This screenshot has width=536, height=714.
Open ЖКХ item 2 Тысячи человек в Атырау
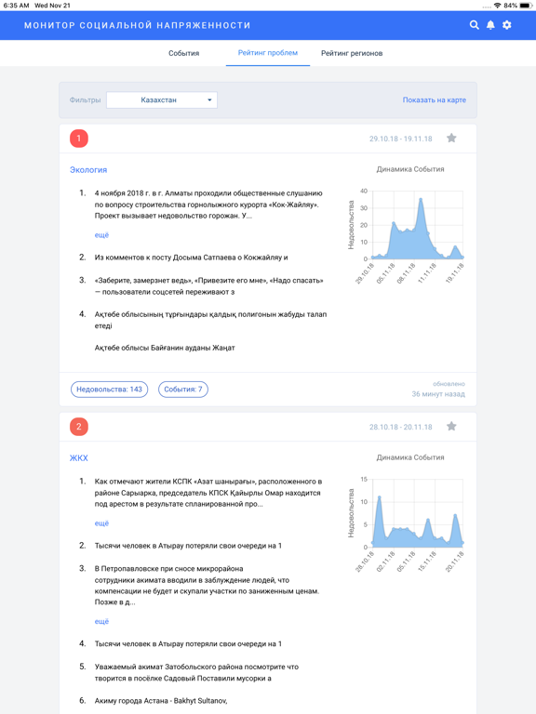click(x=188, y=546)
